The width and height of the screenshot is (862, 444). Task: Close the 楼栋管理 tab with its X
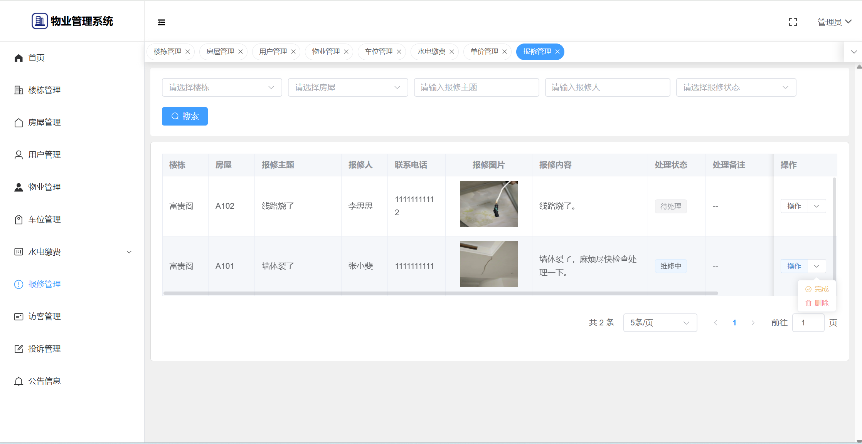(188, 52)
